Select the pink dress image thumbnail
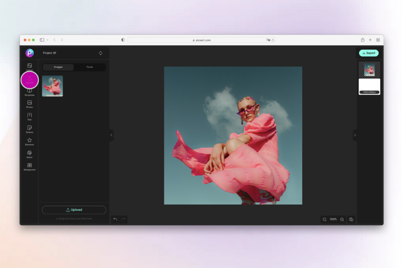402x268 pixels. [x=52, y=86]
